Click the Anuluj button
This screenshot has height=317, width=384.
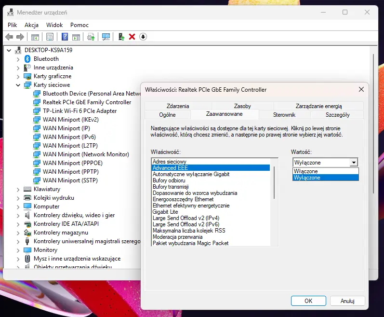(347, 301)
